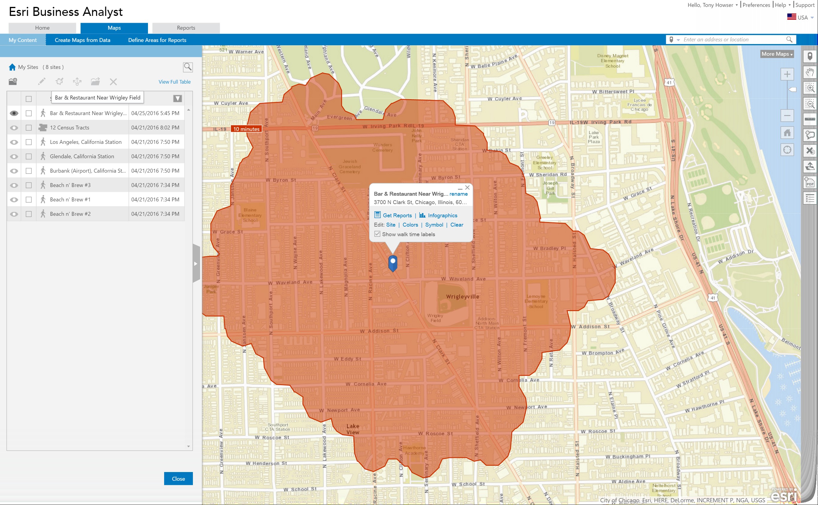This screenshot has height=505, width=818.
Task: Add a map note with callout tool
Action: coord(810,135)
